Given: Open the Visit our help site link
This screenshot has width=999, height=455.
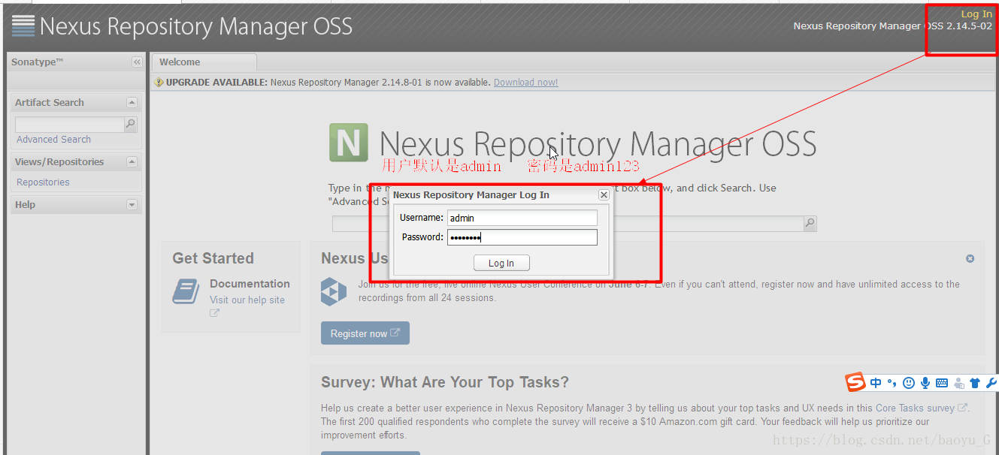Looking at the screenshot, I should [247, 300].
